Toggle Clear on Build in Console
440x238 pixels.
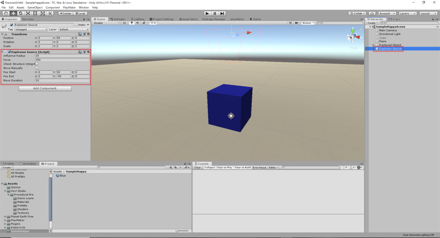(242, 167)
